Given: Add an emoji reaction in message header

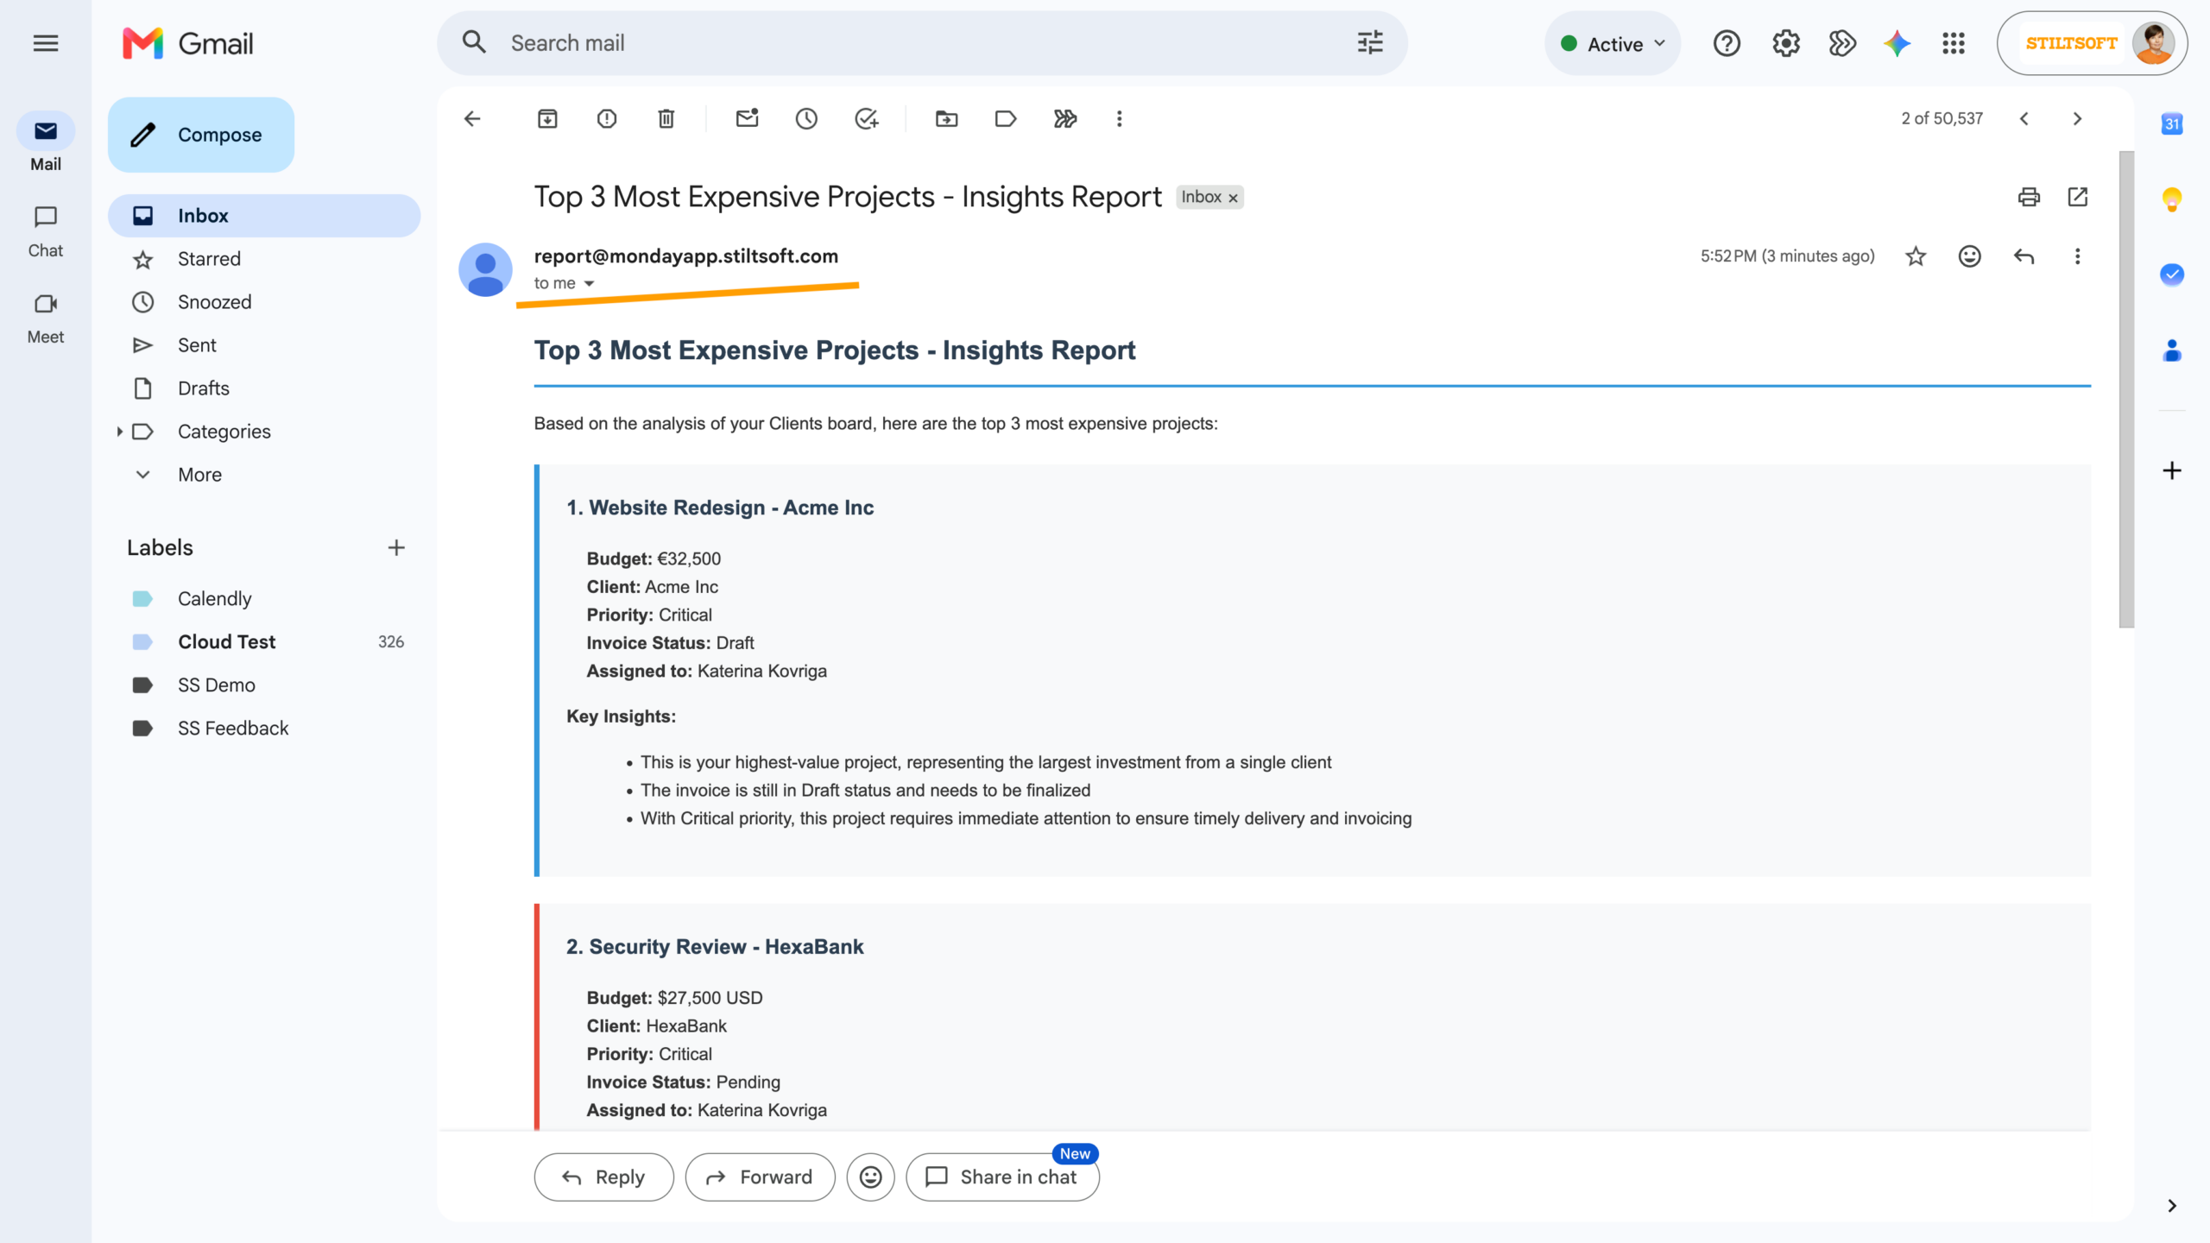Looking at the screenshot, I should point(1970,256).
